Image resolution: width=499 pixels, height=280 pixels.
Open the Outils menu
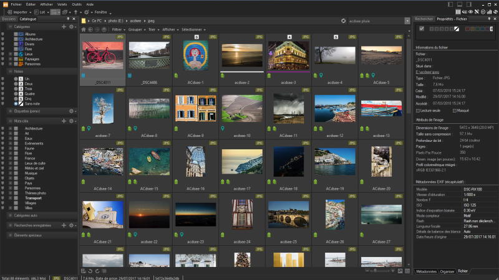pyautogui.click(x=77, y=4)
